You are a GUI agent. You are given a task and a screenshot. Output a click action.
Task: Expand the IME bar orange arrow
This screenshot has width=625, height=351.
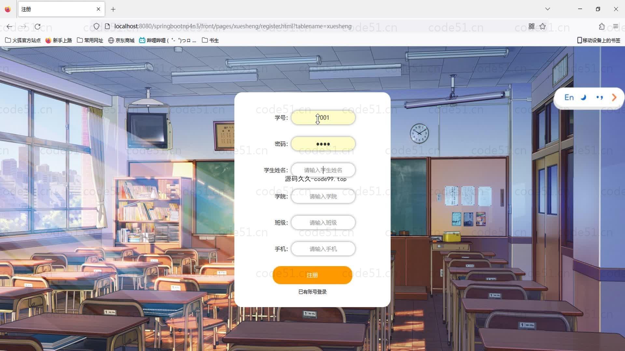pyautogui.click(x=614, y=97)
